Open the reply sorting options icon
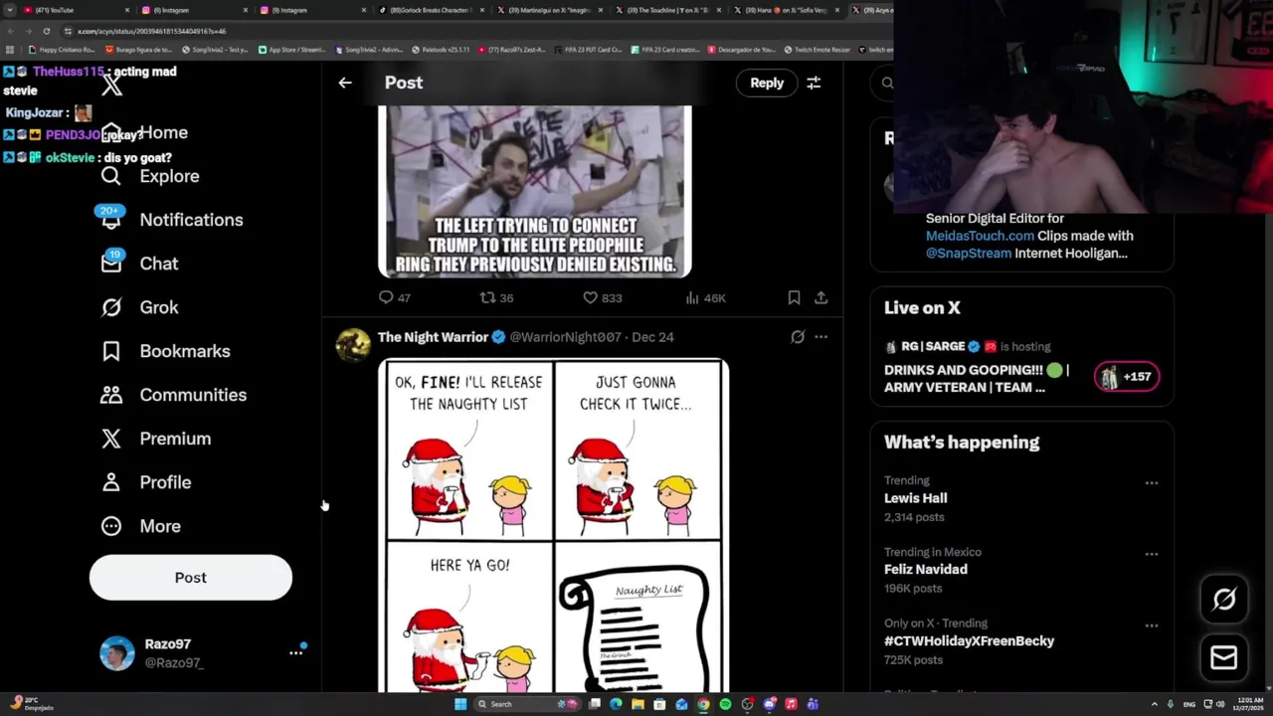 814,83
